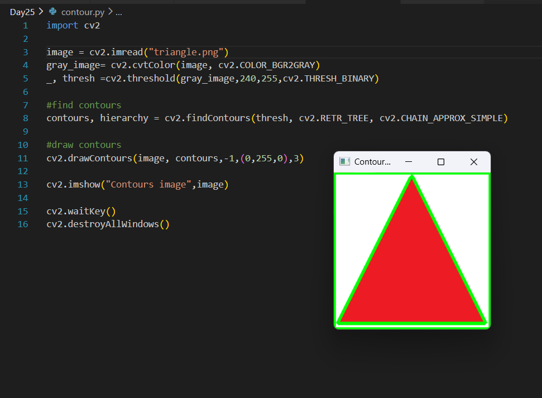
Task: Click line number 13 in the gutter
Action: (x=23, y=185)
